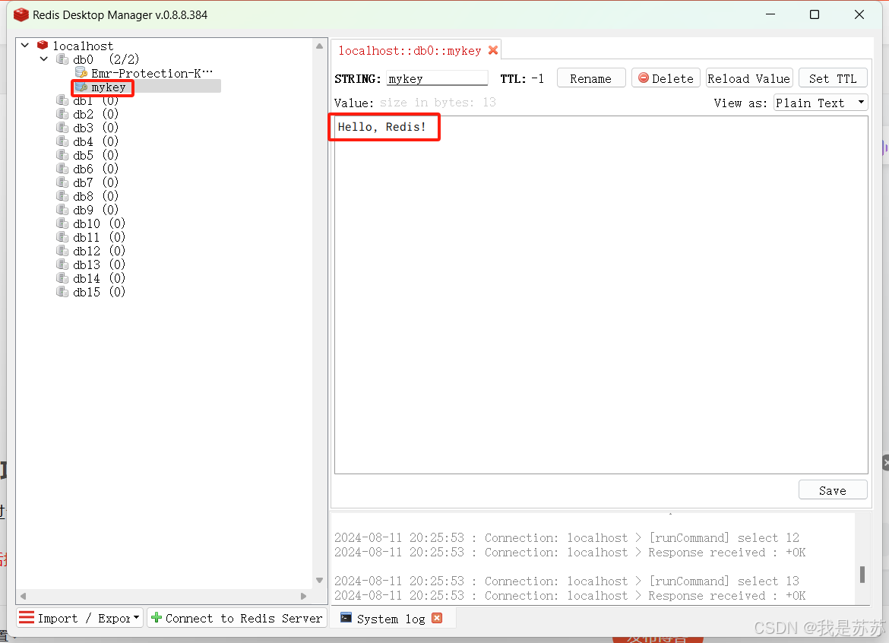Viewport: 889px width, 643px height.
Task: Click the 'select 13' log line
Action: (567, 581)
